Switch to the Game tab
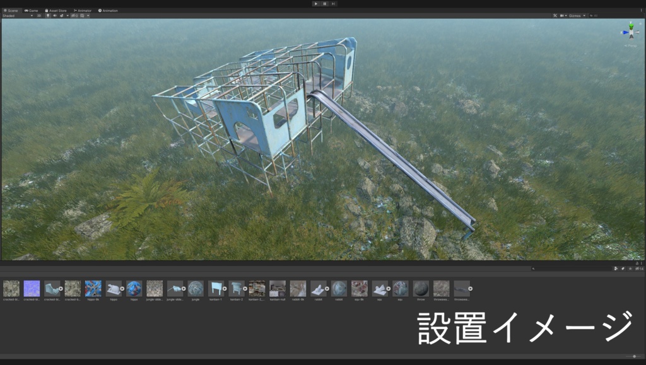The image size is (646, 365). click(x=32, y=11)
